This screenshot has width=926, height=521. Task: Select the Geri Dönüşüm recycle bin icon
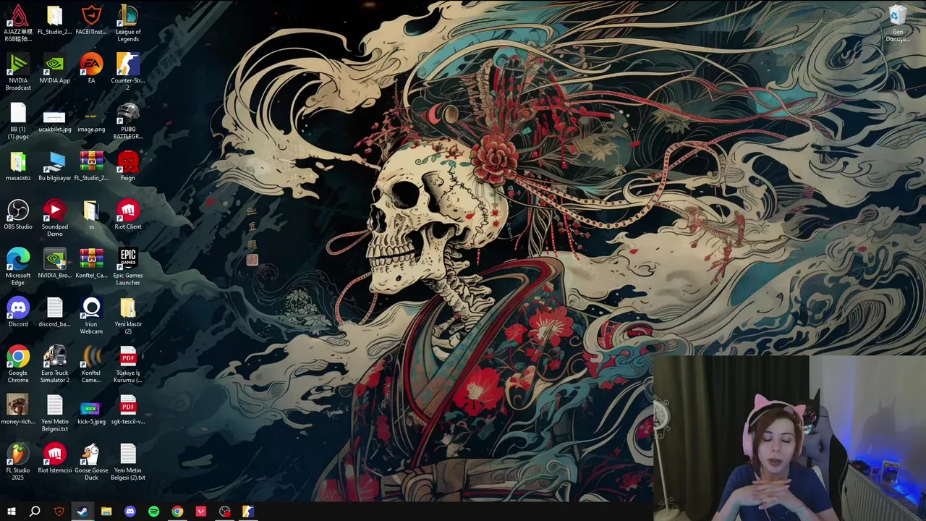897,23
